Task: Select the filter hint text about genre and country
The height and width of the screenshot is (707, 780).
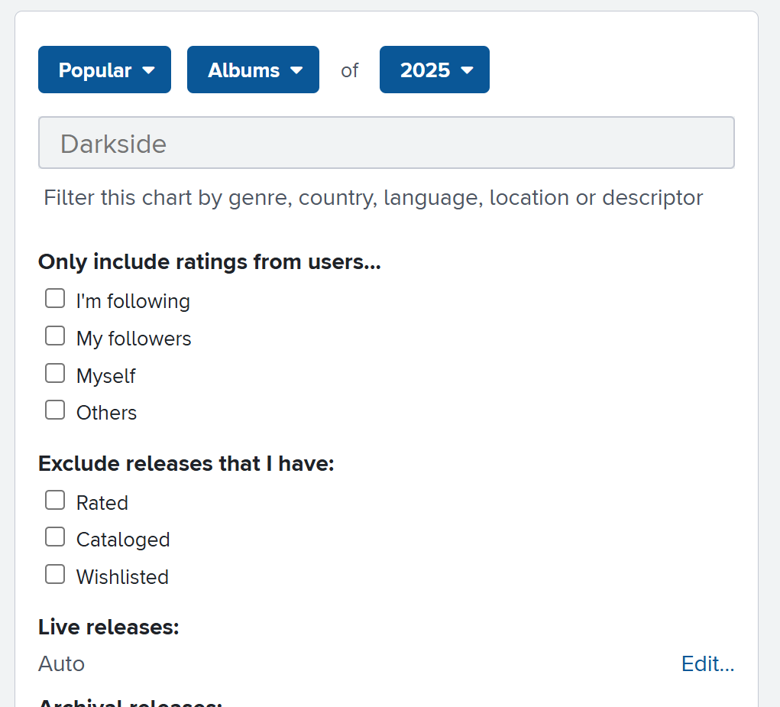Action: [x=373, y=198]
